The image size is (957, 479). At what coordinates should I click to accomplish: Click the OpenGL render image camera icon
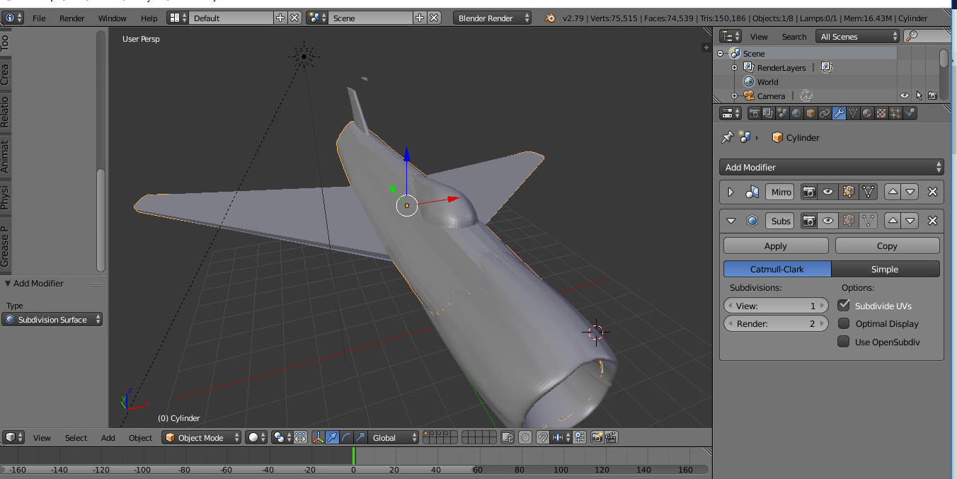[x=597, y=437]
